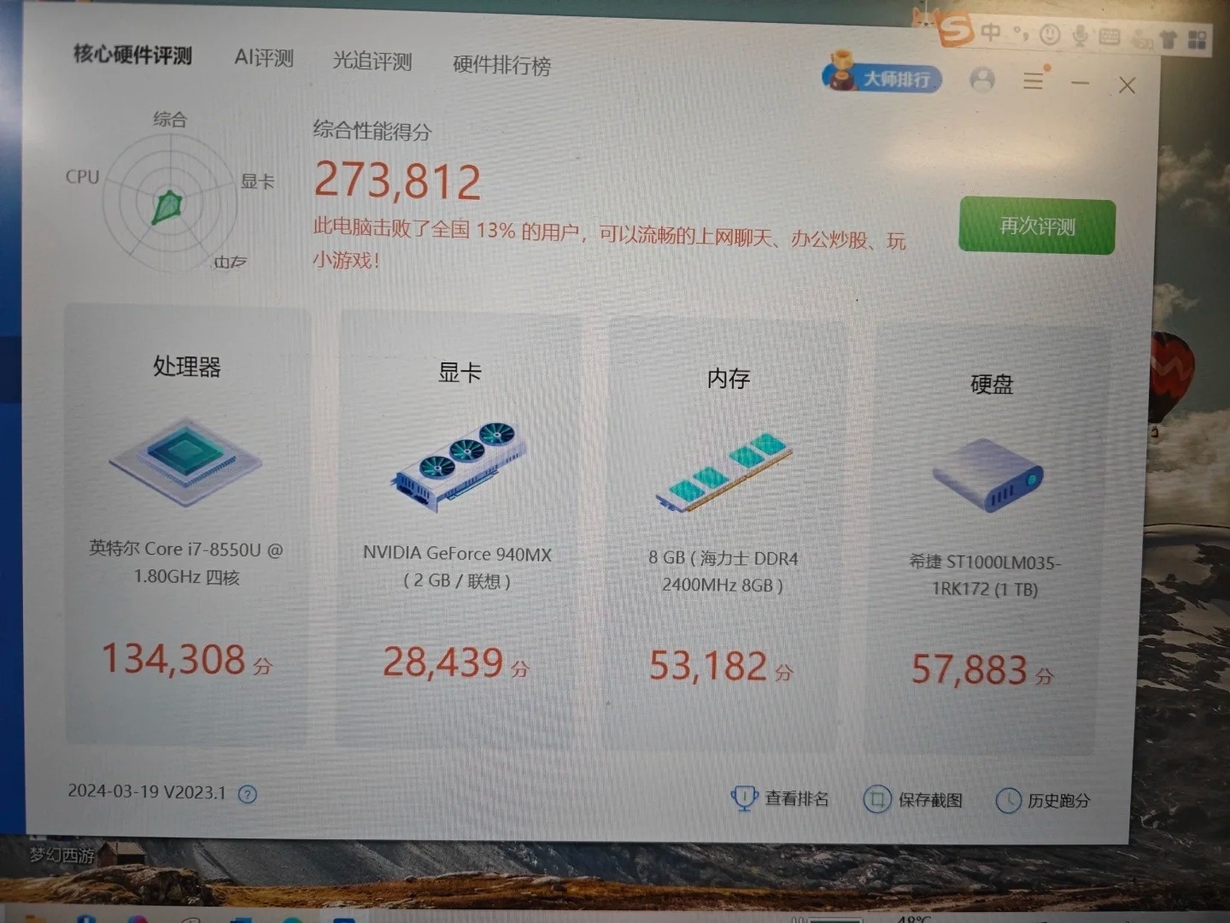Viewport: 1230px width, 923px height.
Task: Click the 处理器 card heading
Action: tap(186, 367)
